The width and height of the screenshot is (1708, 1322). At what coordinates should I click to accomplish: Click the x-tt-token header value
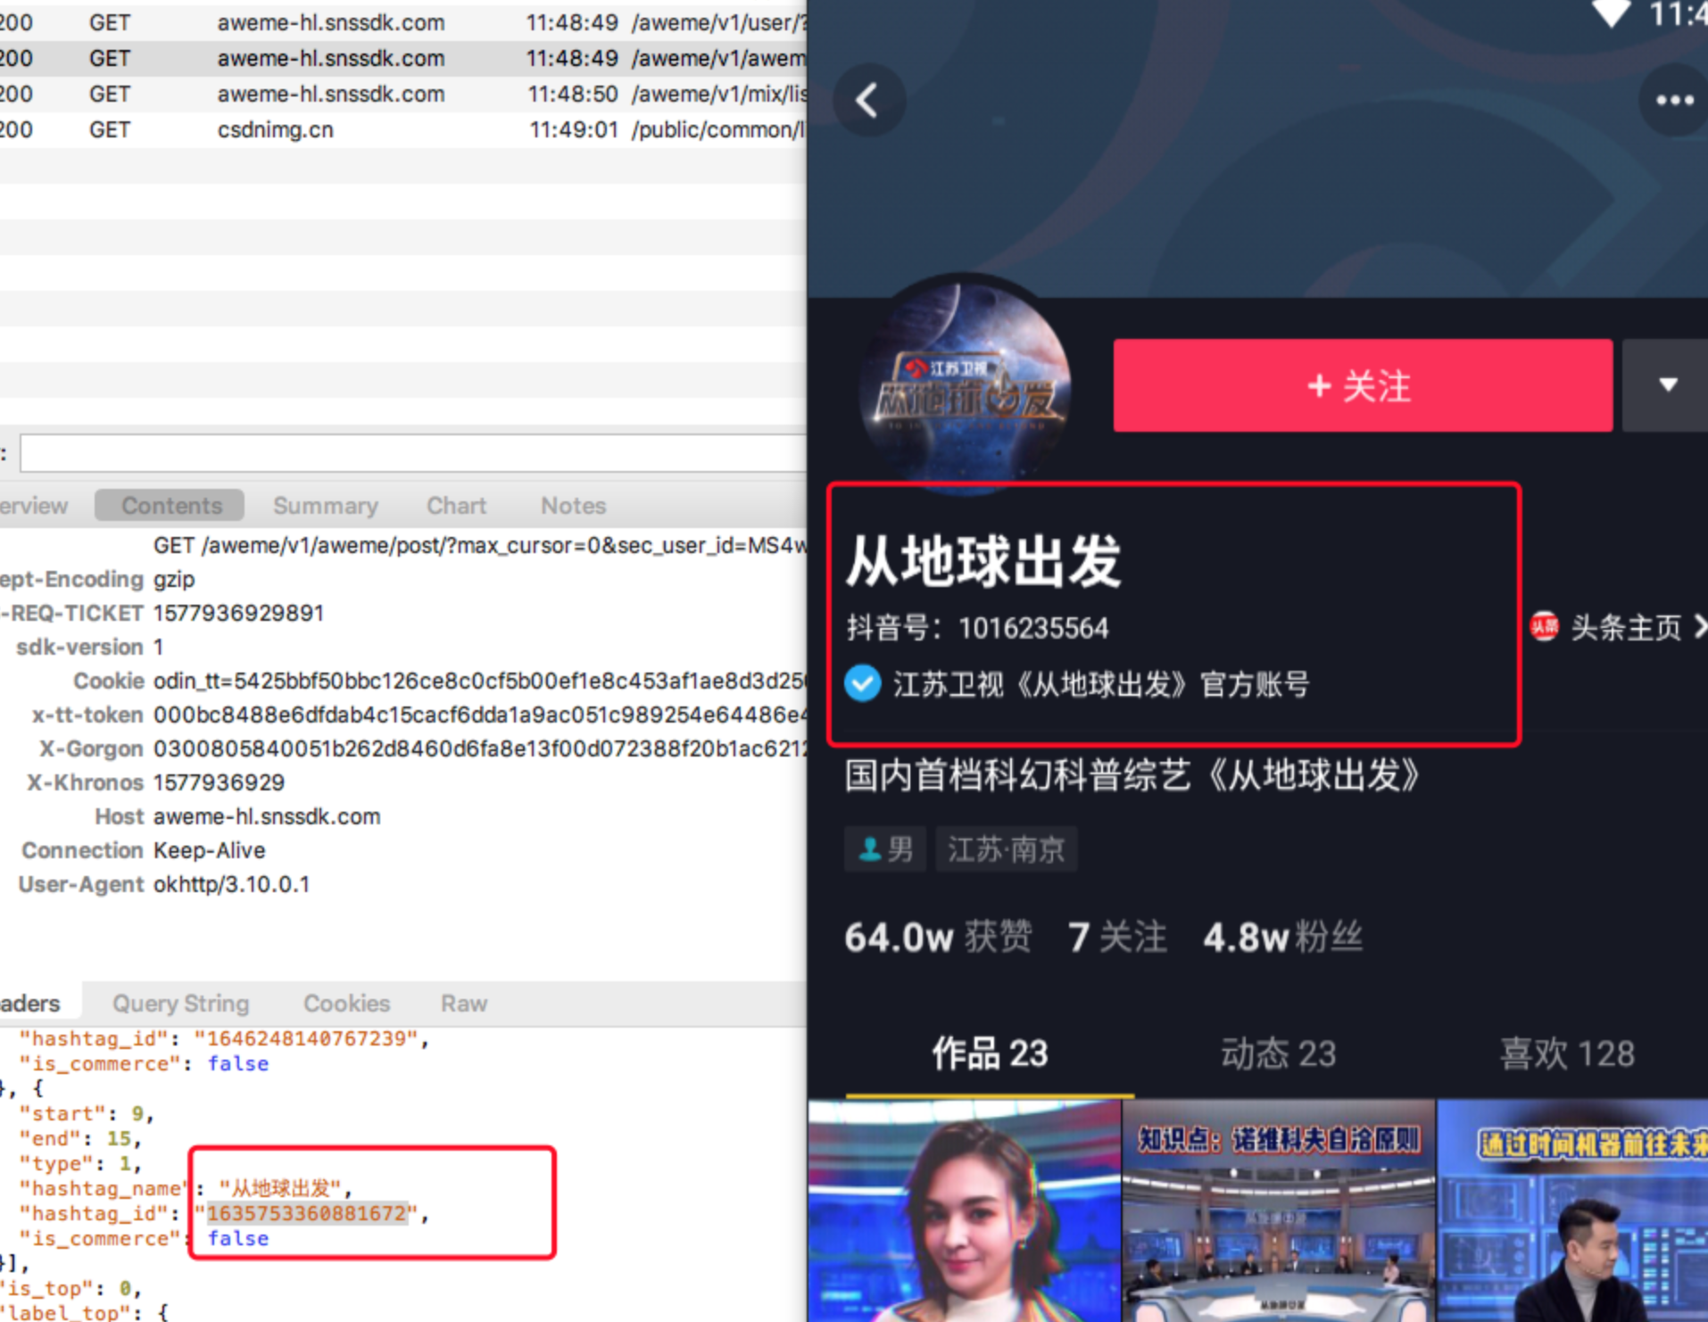[x=480, y=715]
